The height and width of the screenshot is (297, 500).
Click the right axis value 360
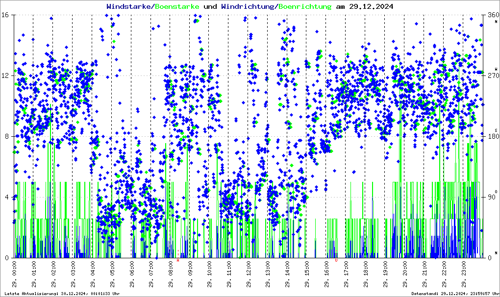pos(493,15)
